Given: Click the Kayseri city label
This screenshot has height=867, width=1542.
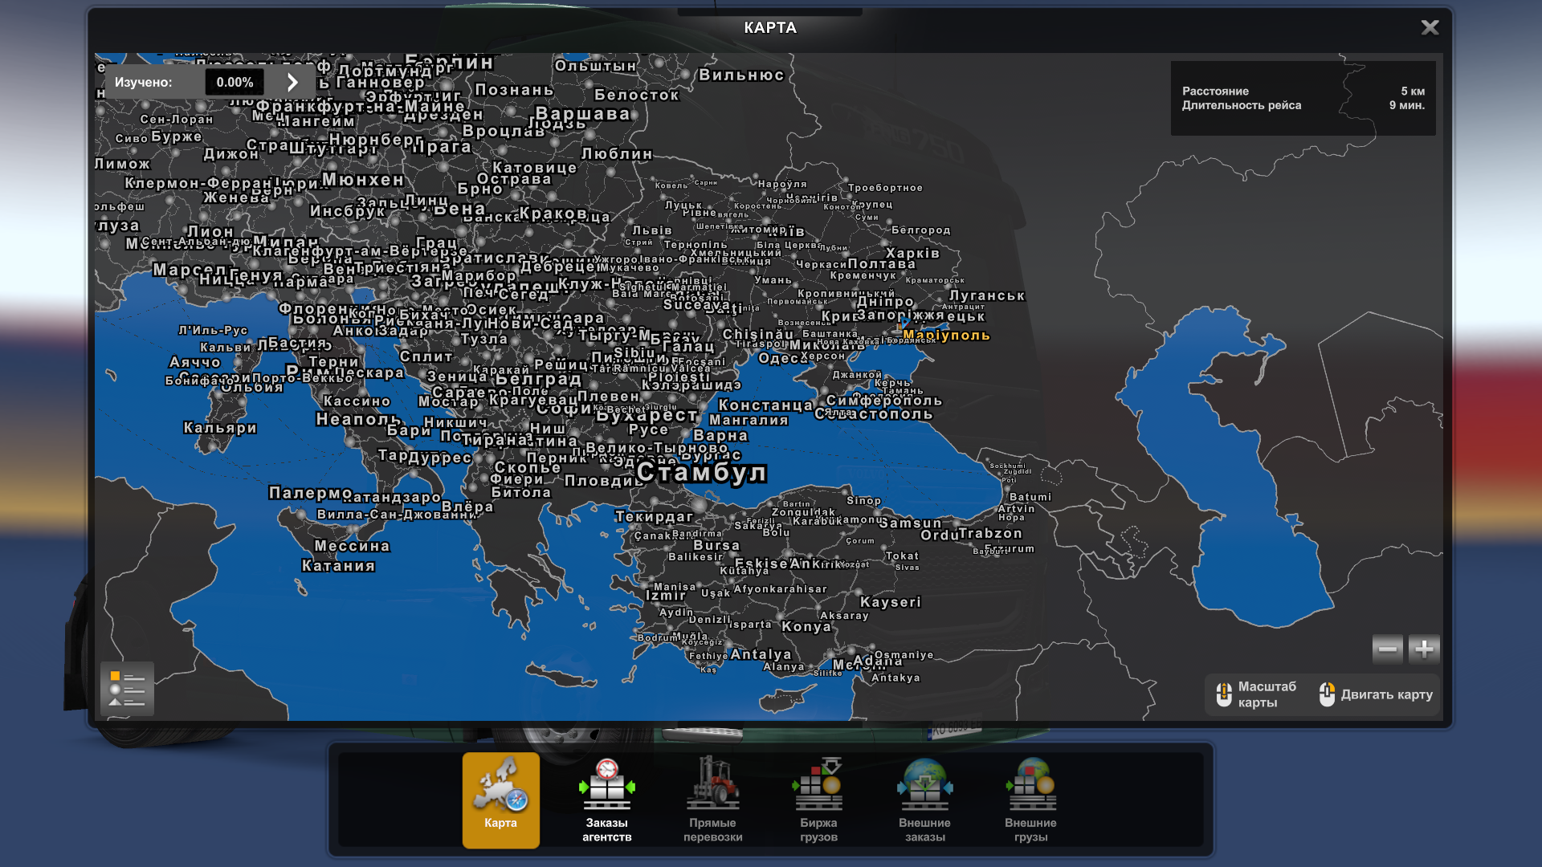Looking at the screenshot, I should pyautogui.click(x=891, y=602).
